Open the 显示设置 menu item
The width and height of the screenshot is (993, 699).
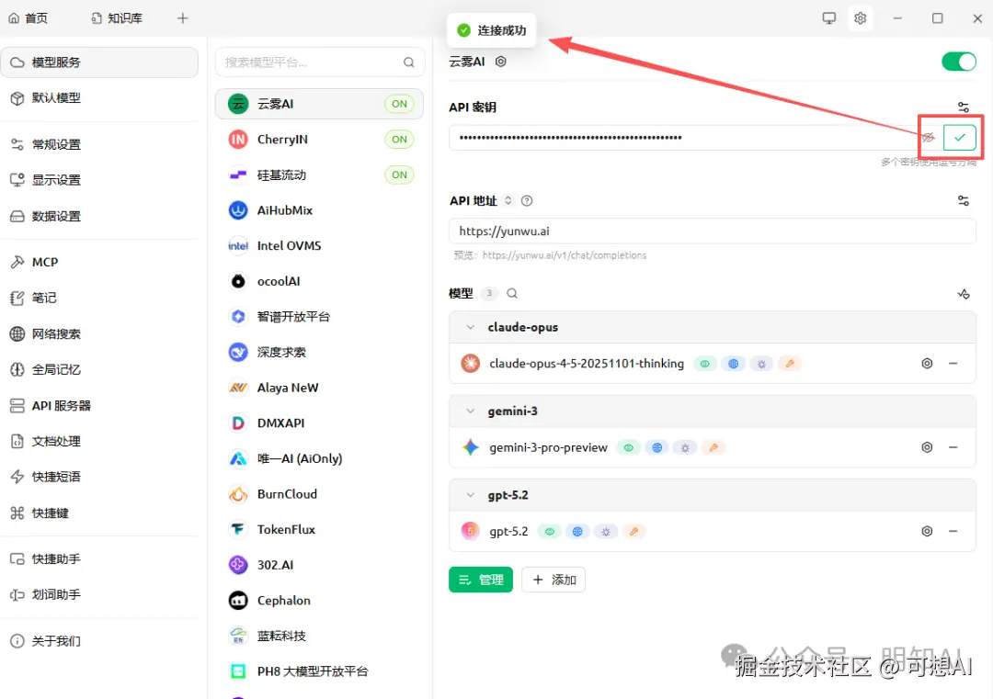point(52,180)
